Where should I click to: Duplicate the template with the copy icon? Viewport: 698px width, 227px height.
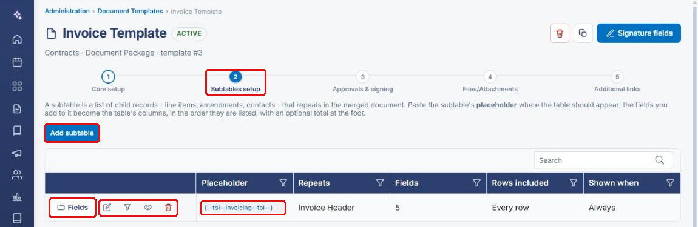[x=583, y=33]
